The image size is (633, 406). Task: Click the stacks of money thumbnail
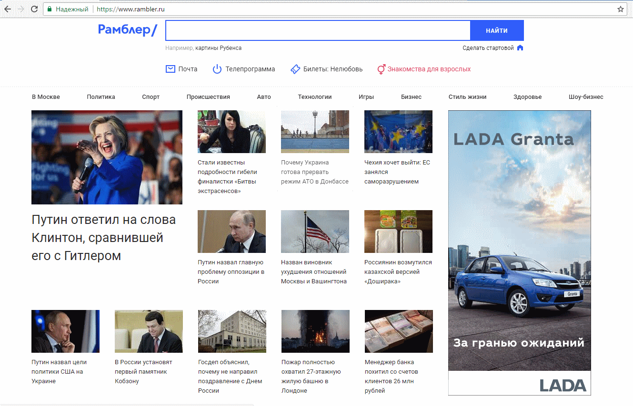coord(399,331)
